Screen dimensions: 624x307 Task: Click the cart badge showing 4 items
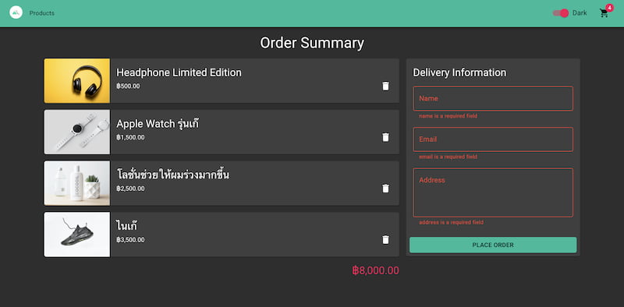[x=610, y=8]
